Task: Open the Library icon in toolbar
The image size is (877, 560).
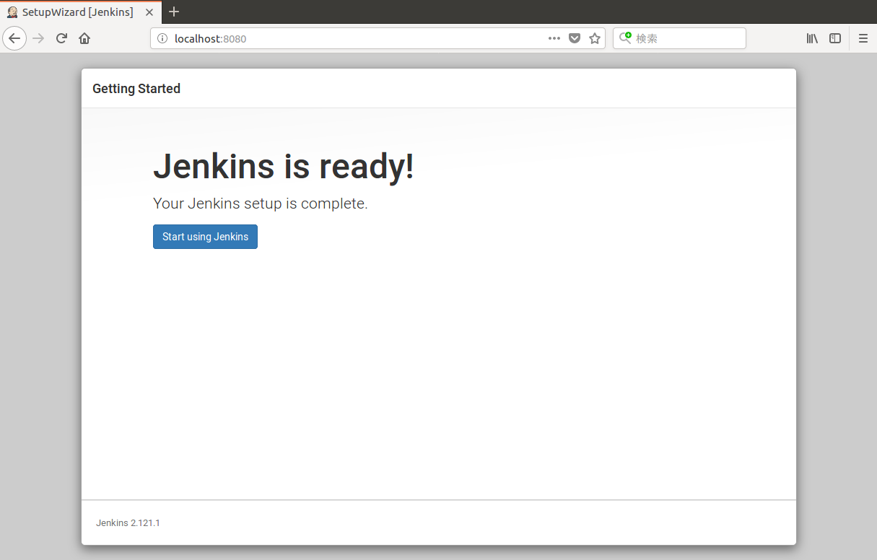Action: [x=812, y=38]
